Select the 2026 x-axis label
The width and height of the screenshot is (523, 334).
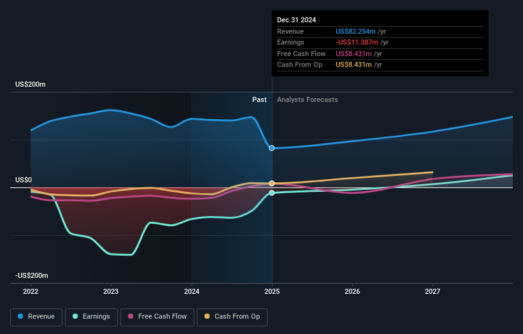click(x=352, y=292)
